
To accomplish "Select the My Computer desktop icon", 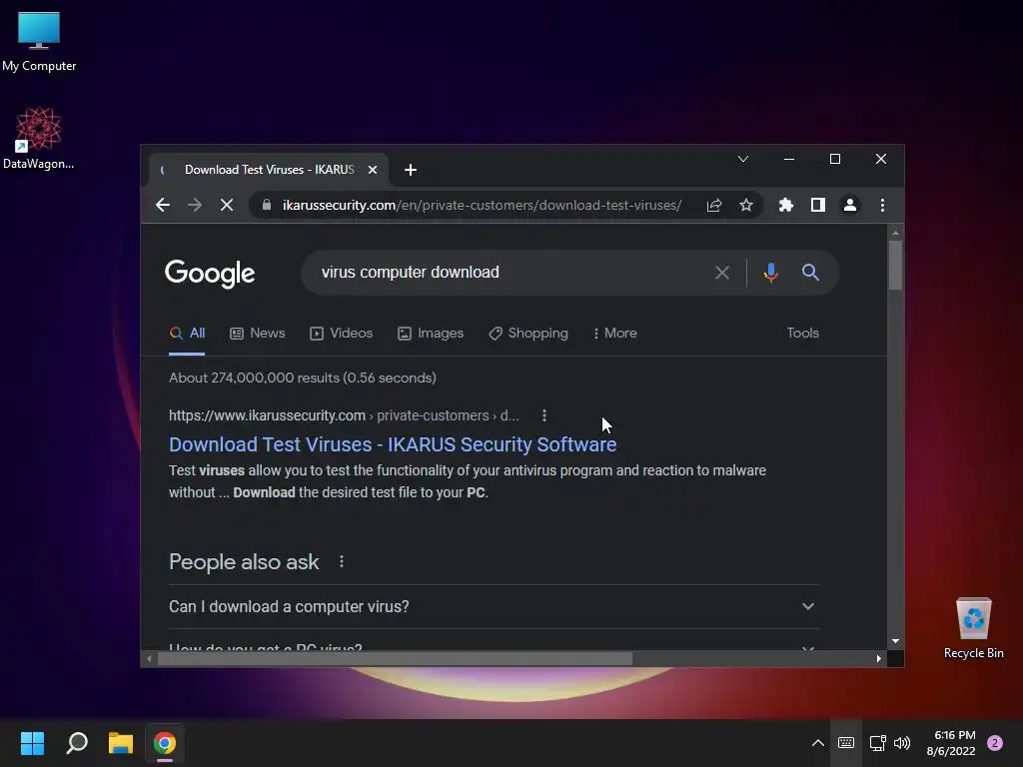I will click(39, 42).
